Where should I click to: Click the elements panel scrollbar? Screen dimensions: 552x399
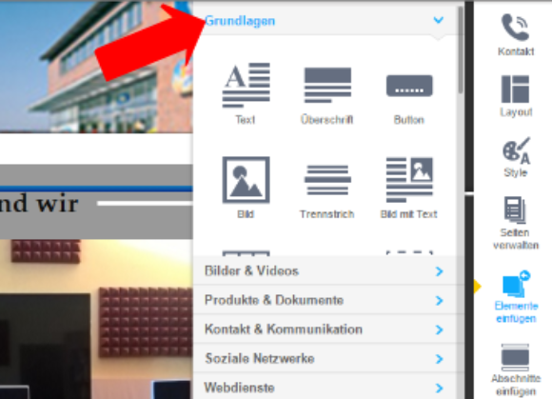(x=461, y=50)
